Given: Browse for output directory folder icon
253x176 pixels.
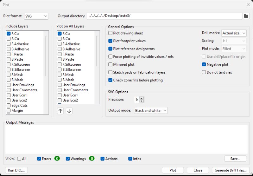Looking at the screenshot, I should 246,16.
